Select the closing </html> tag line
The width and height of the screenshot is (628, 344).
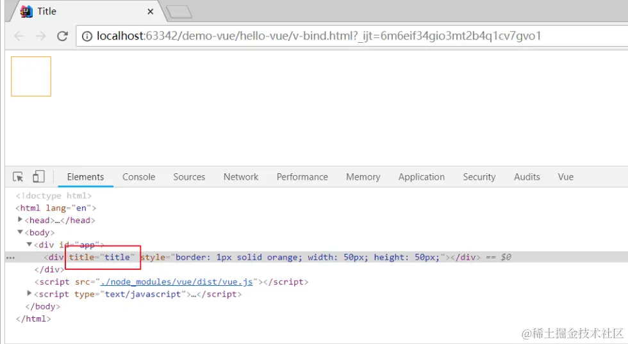33,319
